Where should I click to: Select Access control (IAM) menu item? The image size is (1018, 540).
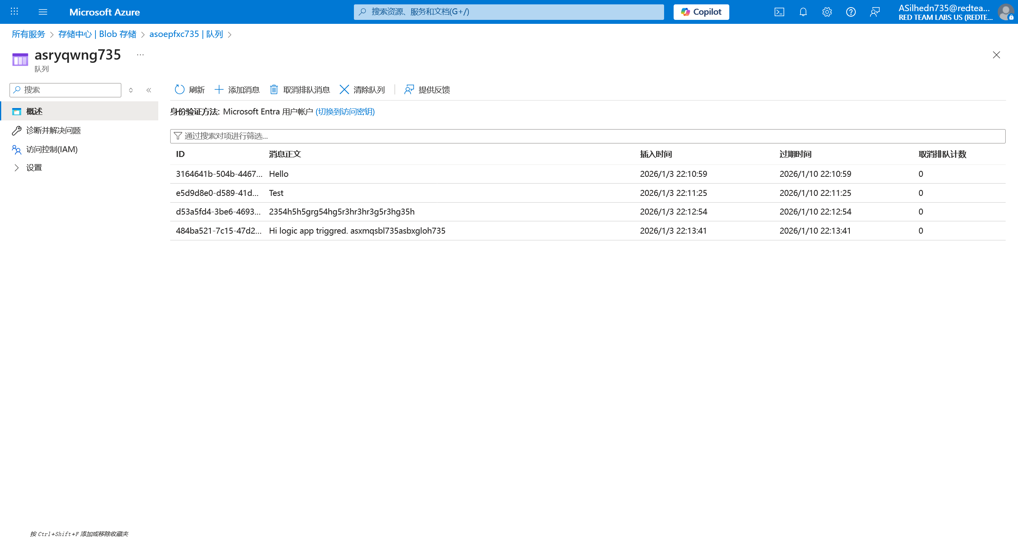(52, 149)
